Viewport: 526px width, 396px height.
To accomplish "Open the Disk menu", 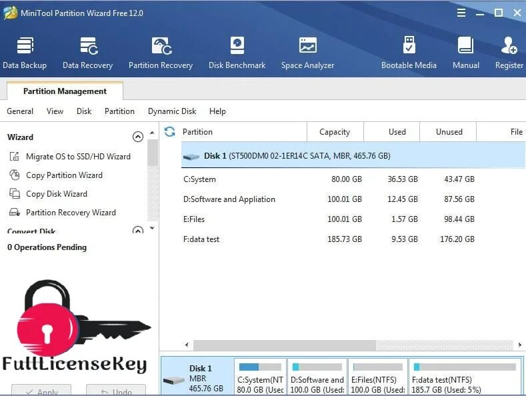I will (x=84, y=111).
